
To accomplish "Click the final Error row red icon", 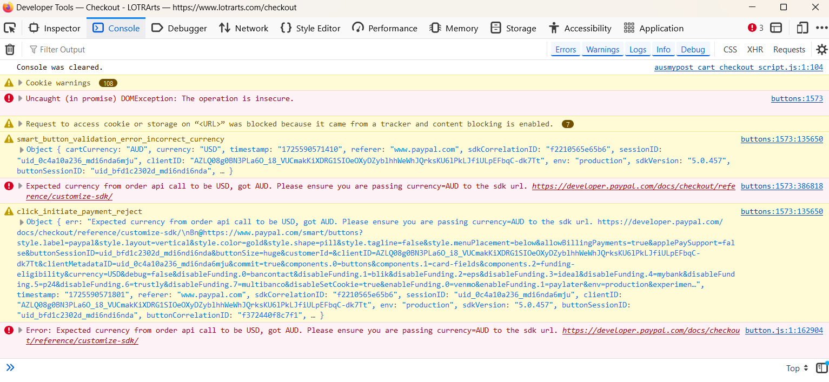I will point(9,330).
